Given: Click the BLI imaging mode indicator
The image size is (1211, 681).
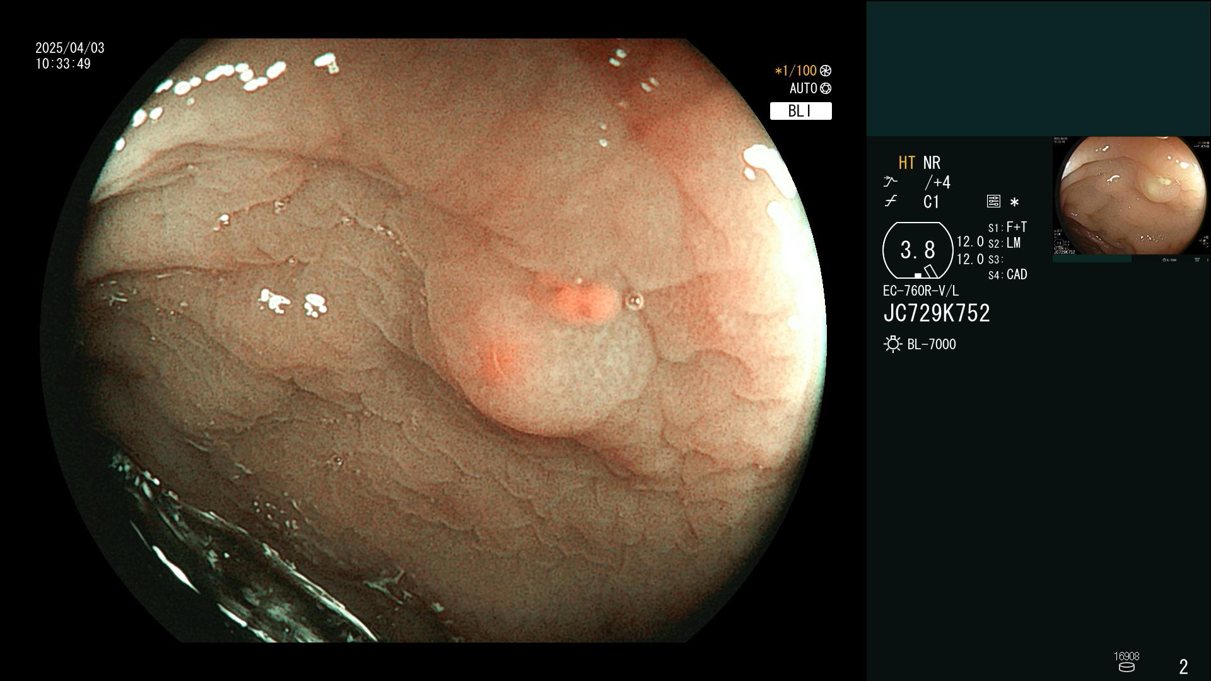Looking at the screenshot, I should (800, 111).
